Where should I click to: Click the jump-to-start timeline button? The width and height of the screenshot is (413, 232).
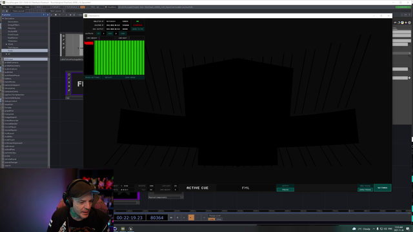pos(171,218)
